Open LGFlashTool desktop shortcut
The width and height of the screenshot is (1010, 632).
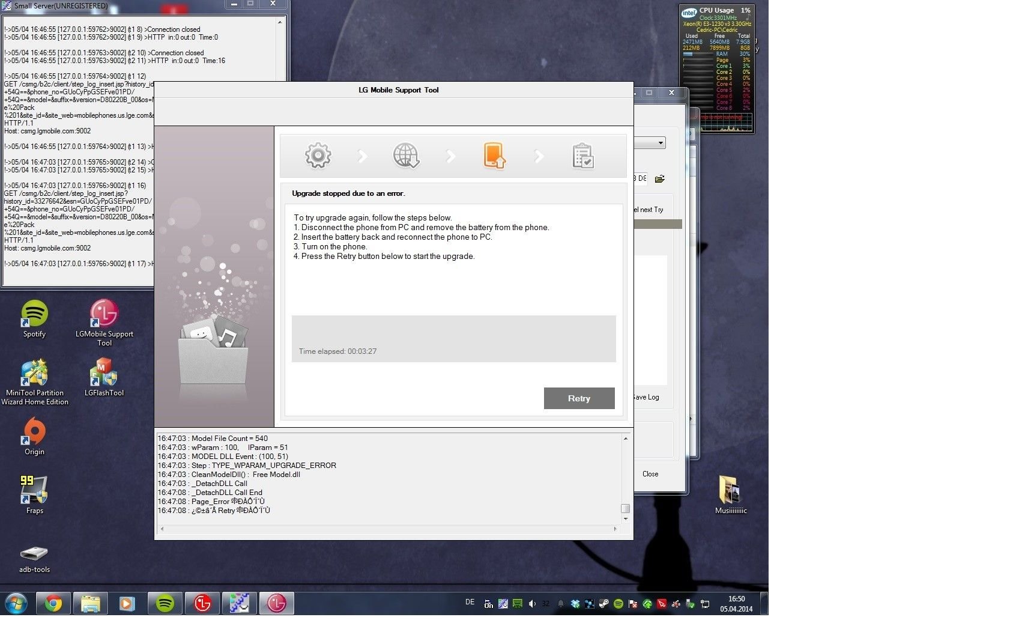104,378
